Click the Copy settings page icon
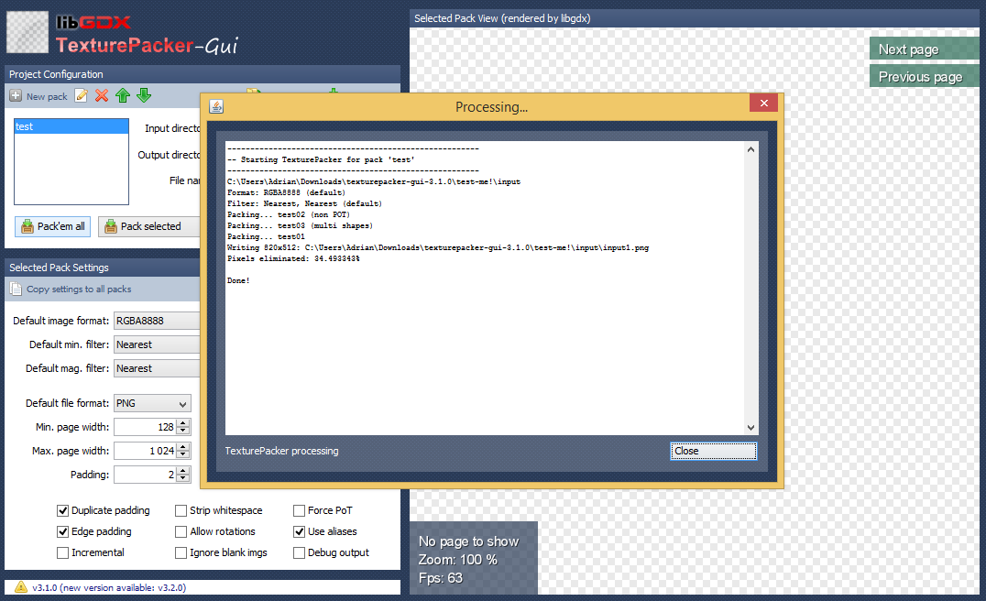This screenshot has width=986, height=601. click(x=16, y=290)
